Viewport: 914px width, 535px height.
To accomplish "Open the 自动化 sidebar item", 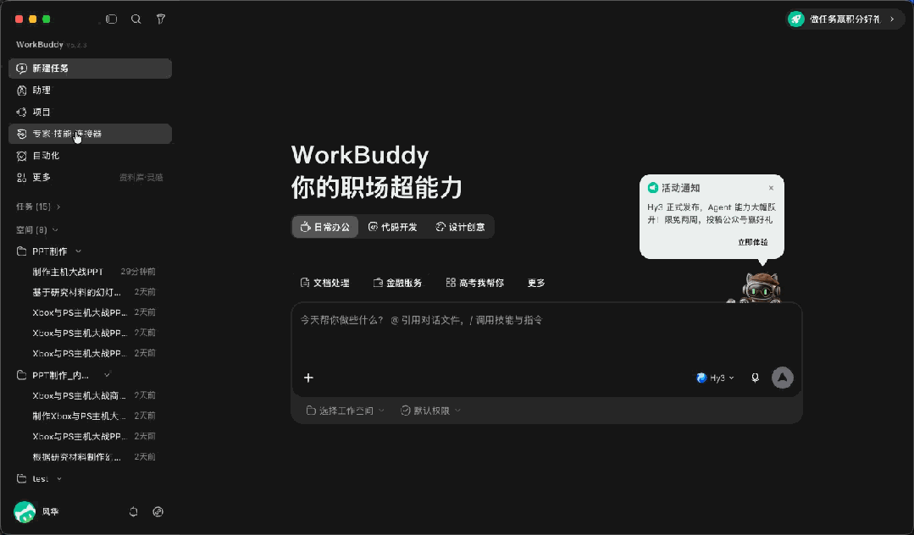I will coord(90,156).
